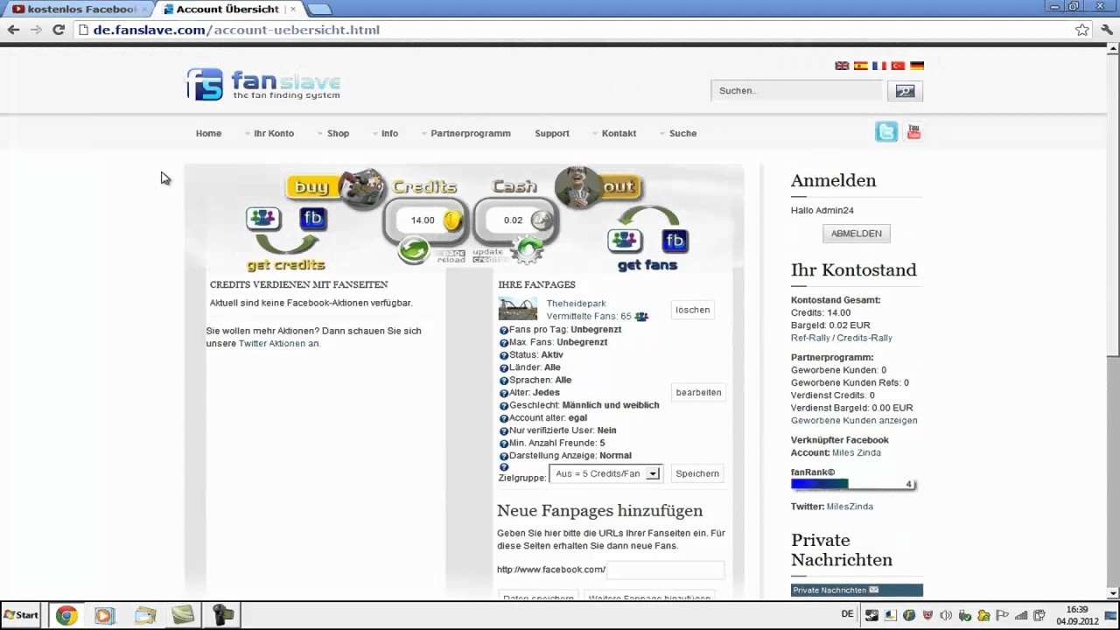Open a new browser tab
This screenshot has height=630, width=1120.
[319, 10]
